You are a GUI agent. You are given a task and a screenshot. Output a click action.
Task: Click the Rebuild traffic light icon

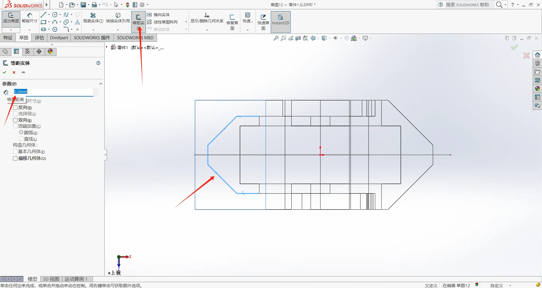click(128, 5)
